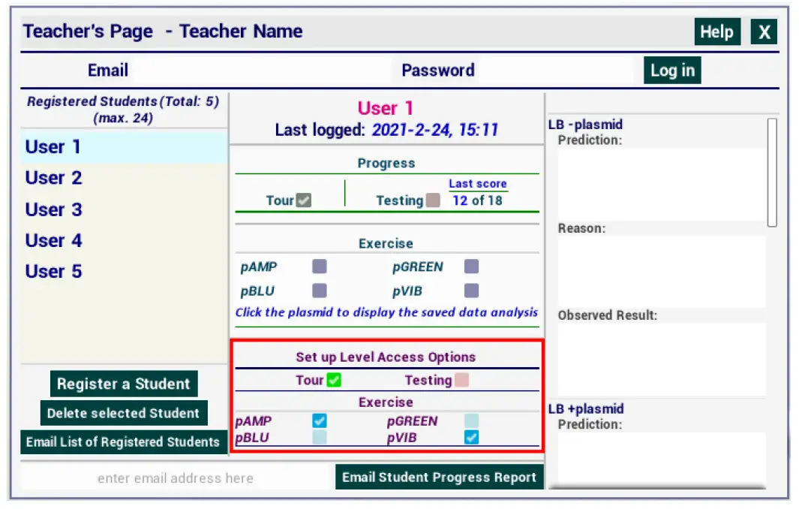The width and height of the screenshot is (799, 509).
Task: Select User 3 in student list
Action: (124, 209)
